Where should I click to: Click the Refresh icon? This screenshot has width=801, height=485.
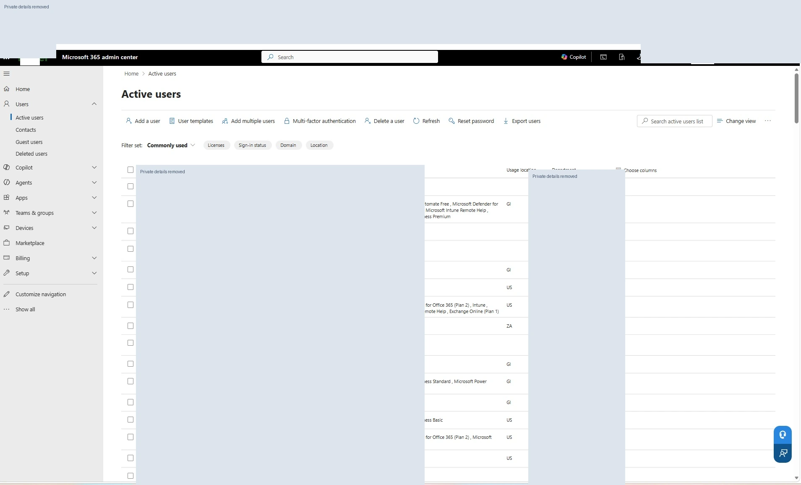tap(416, 121)
